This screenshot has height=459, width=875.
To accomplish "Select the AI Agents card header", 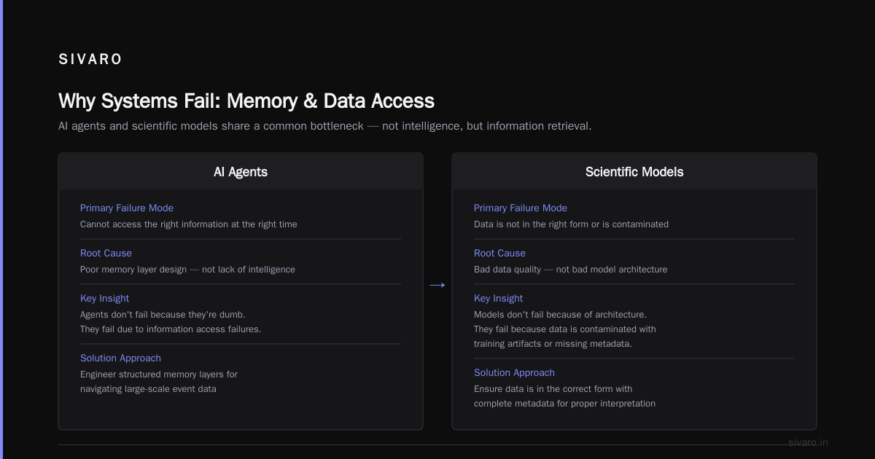I will pos(241,172).
